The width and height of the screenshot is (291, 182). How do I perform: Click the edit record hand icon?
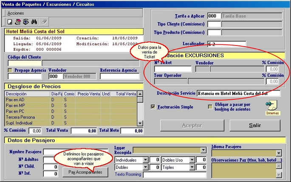tap(18, 22)
